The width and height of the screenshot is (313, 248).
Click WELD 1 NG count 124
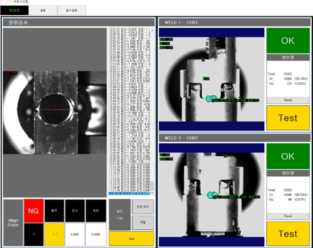(x=289, y=83)
